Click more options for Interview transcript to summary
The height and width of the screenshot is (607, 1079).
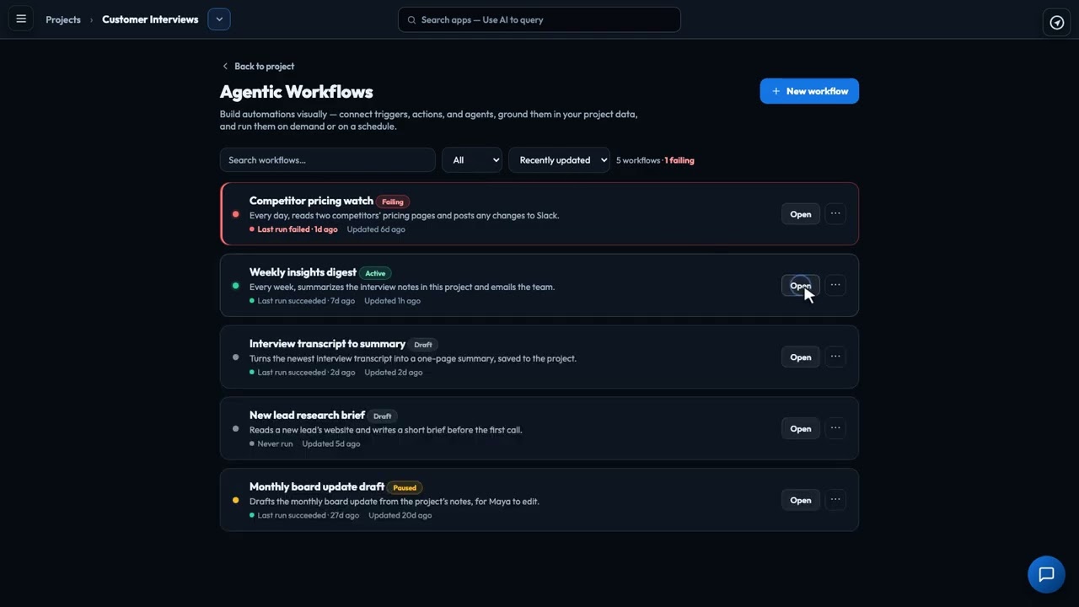(835, 357)
